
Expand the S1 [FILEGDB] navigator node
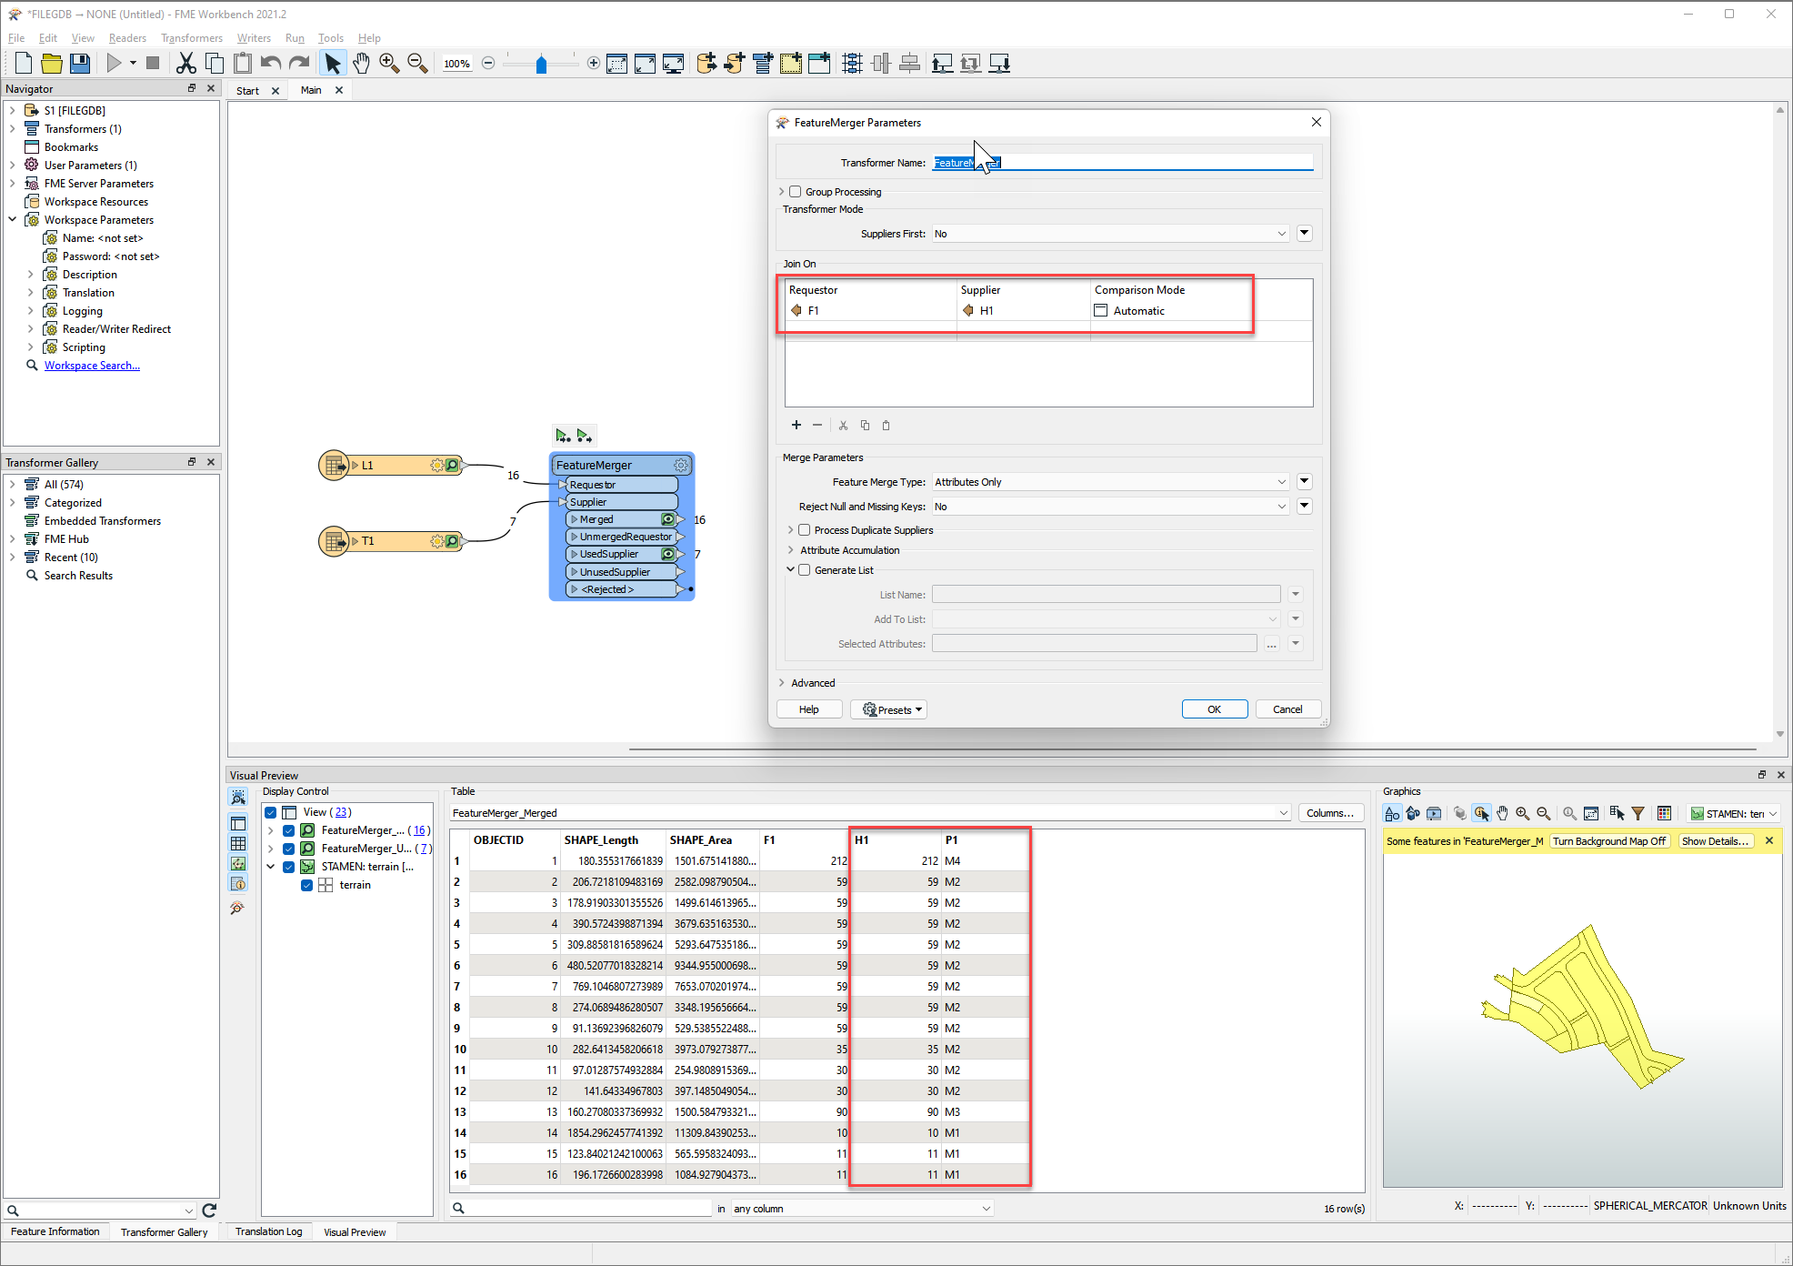pos(13,111)
